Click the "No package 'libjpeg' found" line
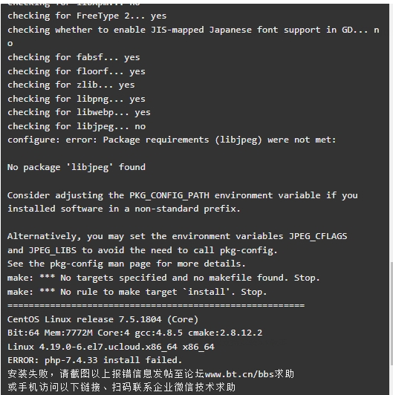Screen dimensions: 393x395 click(x=77, y=167)
